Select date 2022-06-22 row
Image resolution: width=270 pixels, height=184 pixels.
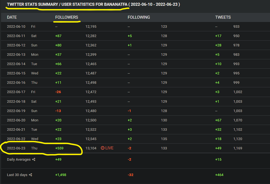click(135, 139)
